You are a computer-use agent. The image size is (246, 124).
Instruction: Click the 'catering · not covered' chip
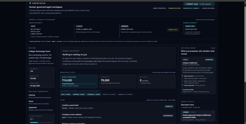pos(109,94)
